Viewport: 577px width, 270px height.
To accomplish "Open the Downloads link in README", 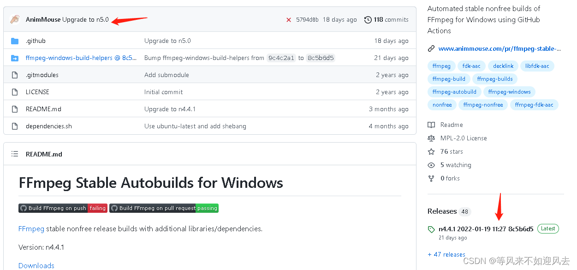I will [36, 265].
